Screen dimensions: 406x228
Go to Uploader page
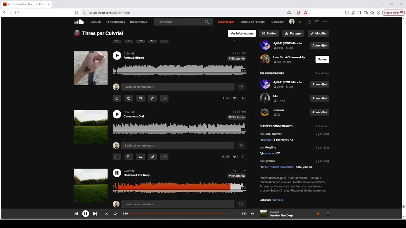[x=278, y=22]
